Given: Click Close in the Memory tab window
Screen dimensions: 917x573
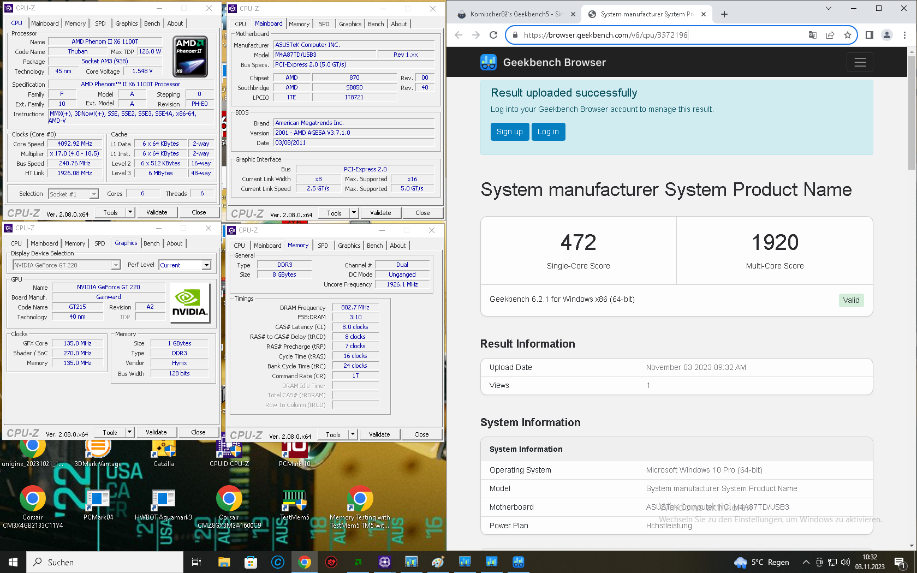Looking at the screenshot, I should point(421,434).
